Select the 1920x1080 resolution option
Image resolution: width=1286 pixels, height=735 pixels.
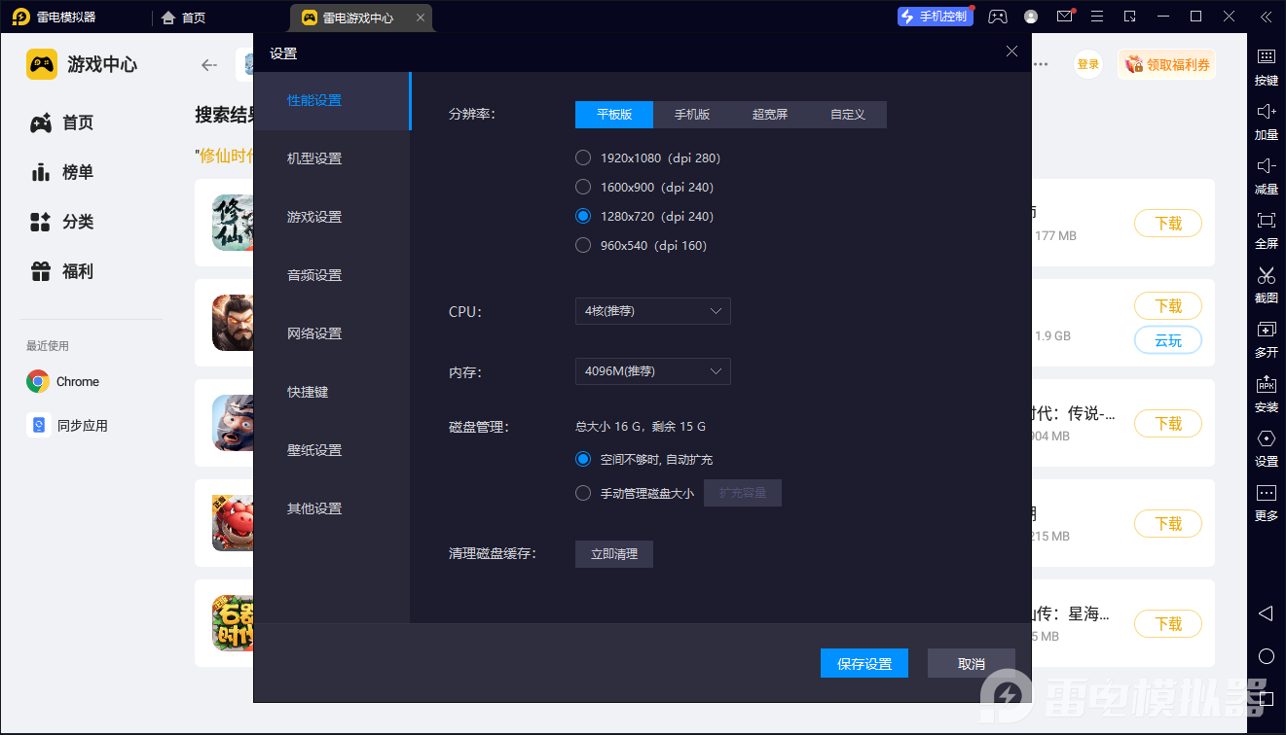[583, 157]
